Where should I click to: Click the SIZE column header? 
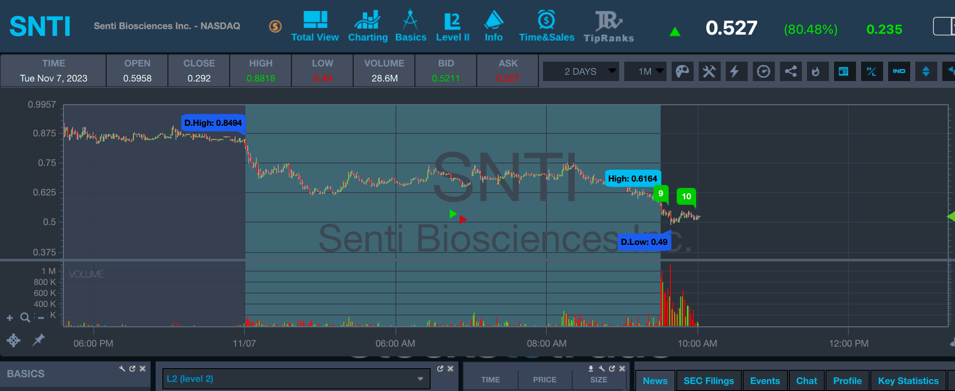coord(599,380)
